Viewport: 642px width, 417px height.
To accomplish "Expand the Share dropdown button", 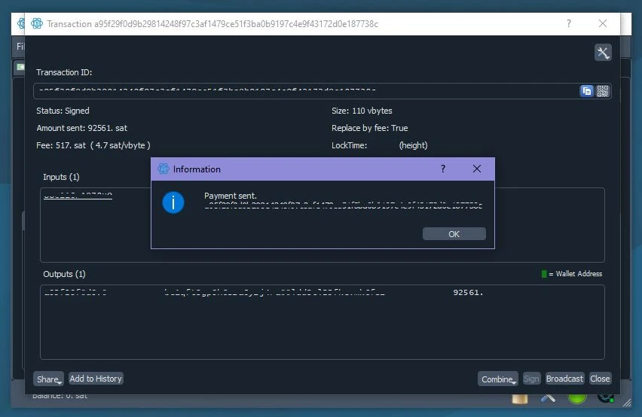I will tap(48, 379).
